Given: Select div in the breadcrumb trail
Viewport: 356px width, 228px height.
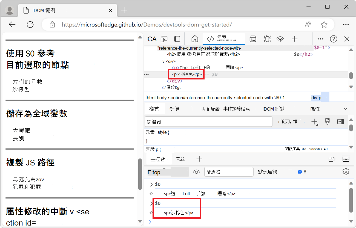Looking at the screenshot, I should (x=314, y=97).
